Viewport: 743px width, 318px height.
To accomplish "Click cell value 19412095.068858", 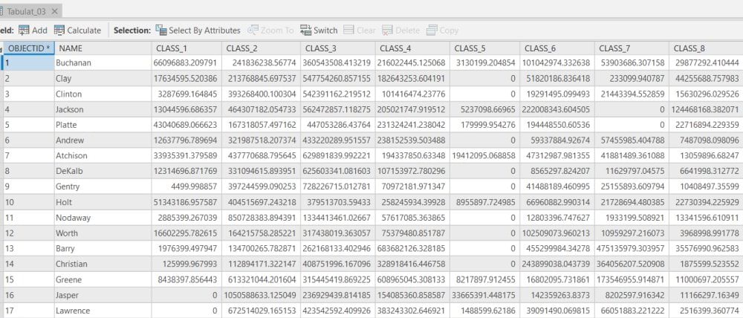I will click(484, 155).
